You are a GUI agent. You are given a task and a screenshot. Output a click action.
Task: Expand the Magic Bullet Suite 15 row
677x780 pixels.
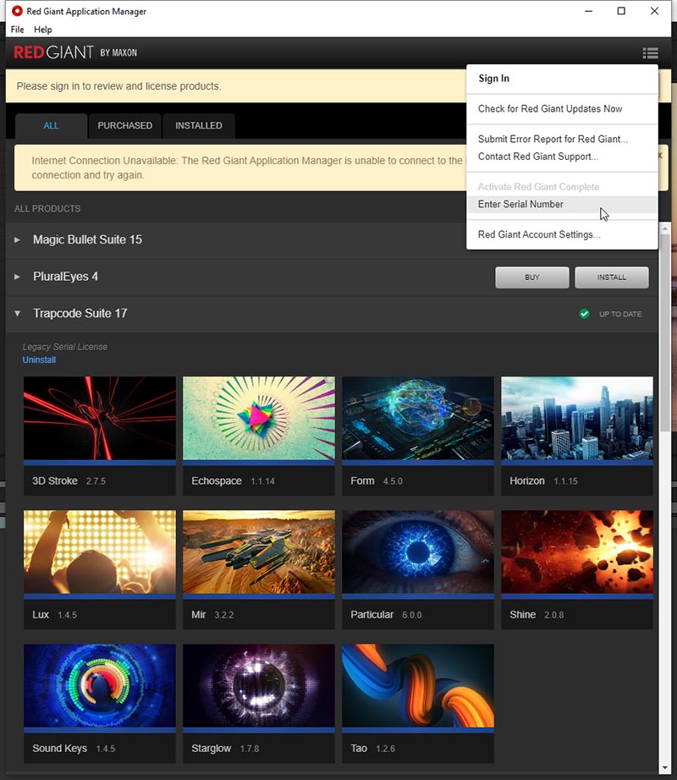18,239
